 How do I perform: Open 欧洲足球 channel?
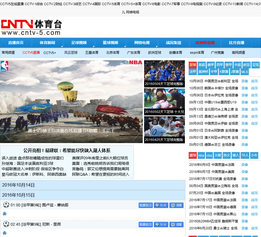click(155, 53)
